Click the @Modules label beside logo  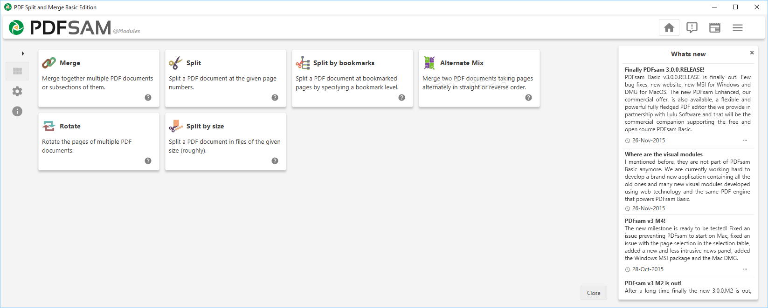click(126, 31)
